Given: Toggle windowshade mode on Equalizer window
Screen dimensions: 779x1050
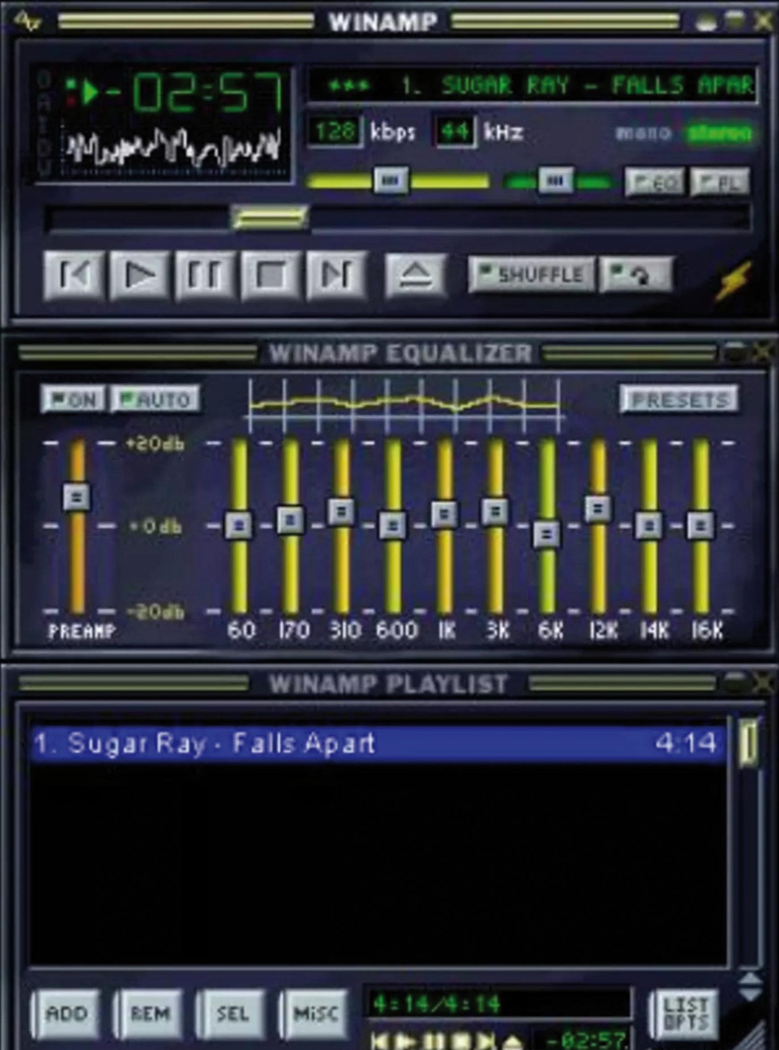Looking at the screenshot, I should [x=735, y=353].
